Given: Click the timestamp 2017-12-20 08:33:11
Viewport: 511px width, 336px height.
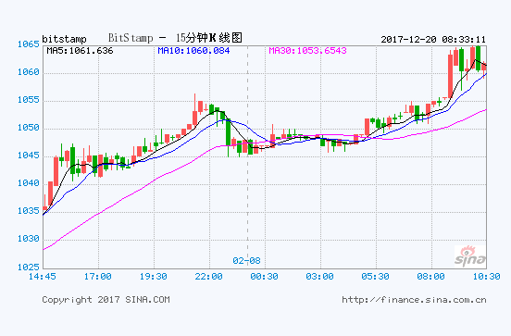Looking at the screenshot, I should click(x=433, y=40).
